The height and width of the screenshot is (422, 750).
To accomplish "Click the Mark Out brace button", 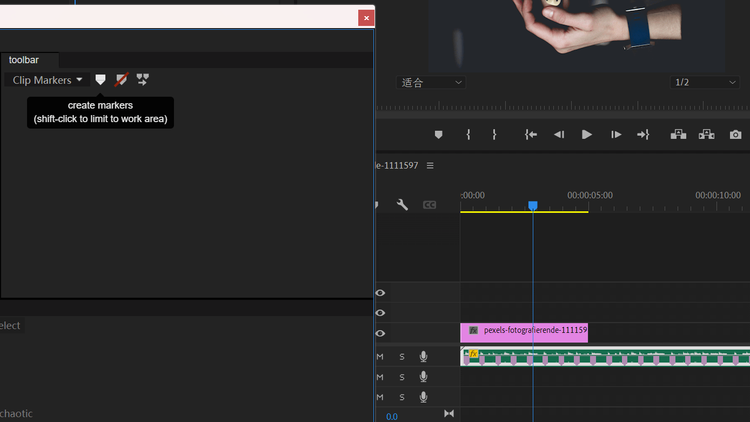I will pyautogui.click(x=494, y=135).
